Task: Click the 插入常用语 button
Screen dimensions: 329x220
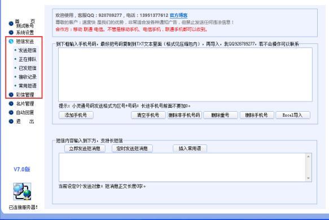Action: click(190, 148)
